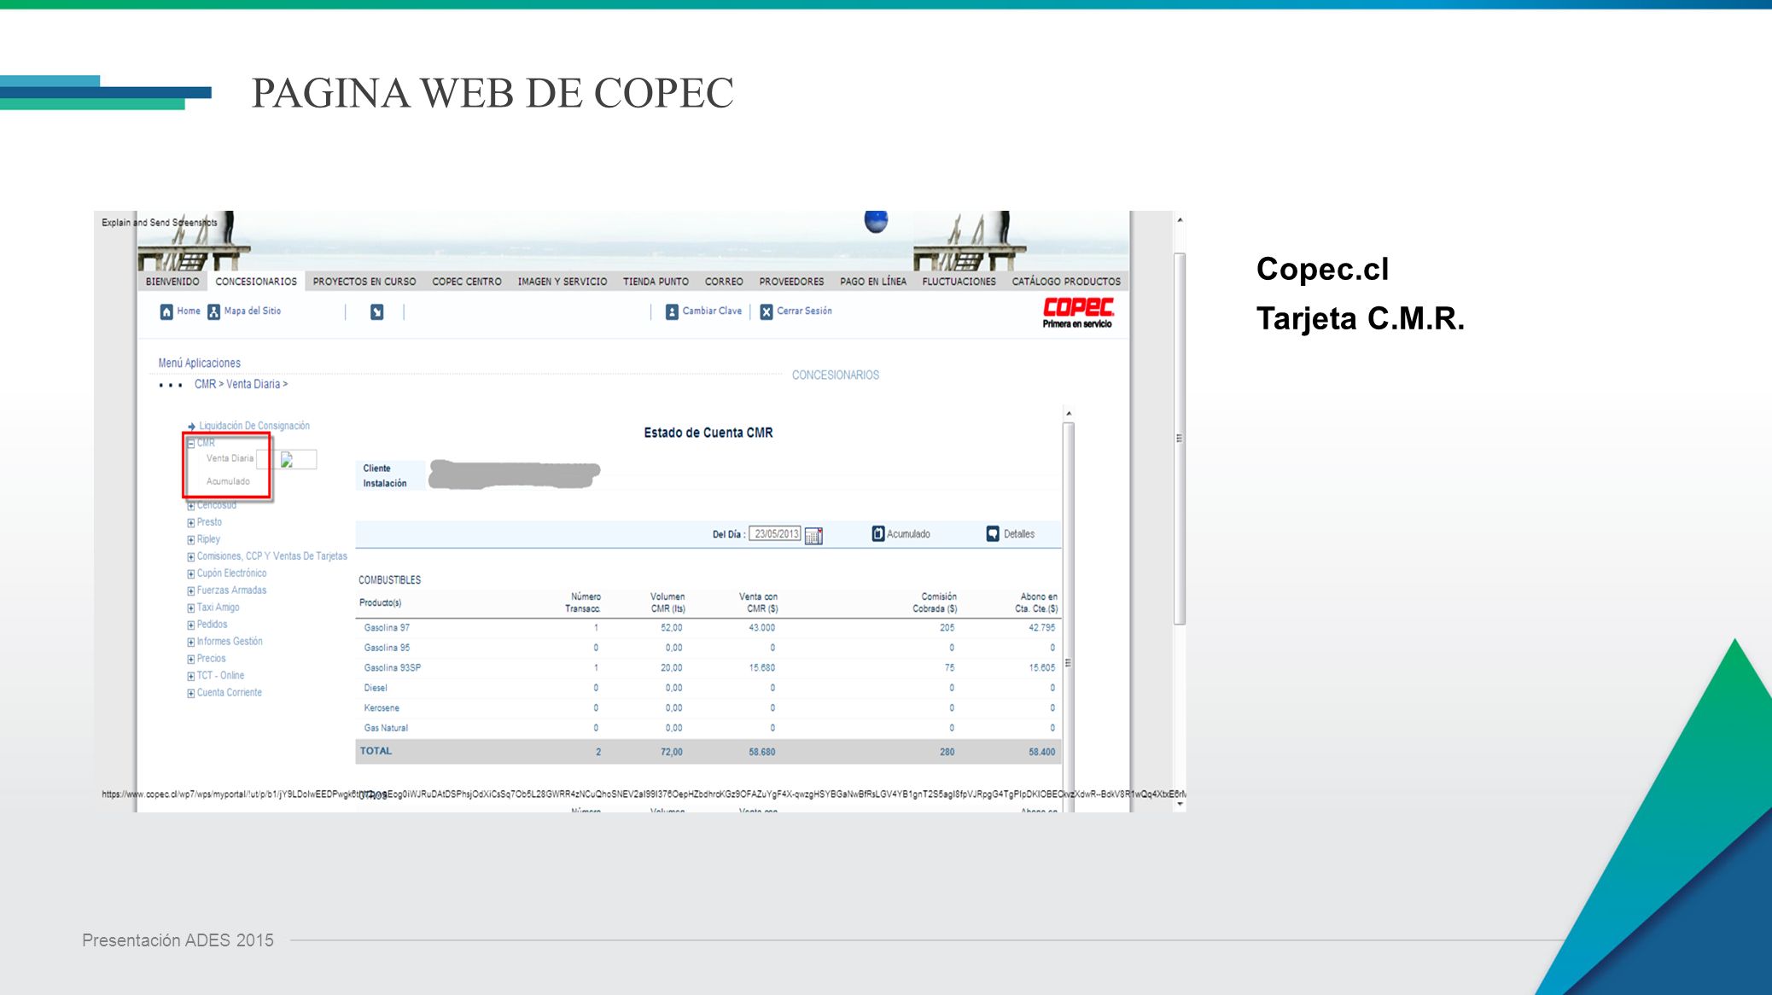This screenshot has height=995, width=1772.
Task: Click the Cerrar Sesión link
Action: click(x=804, y=311)
